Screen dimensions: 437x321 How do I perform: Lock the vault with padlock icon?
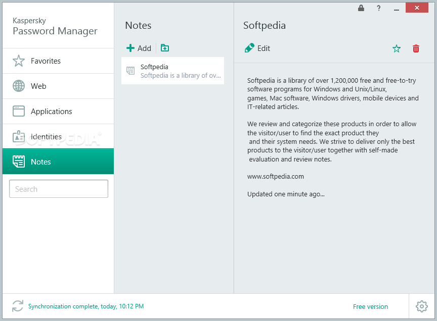(361, 8)
